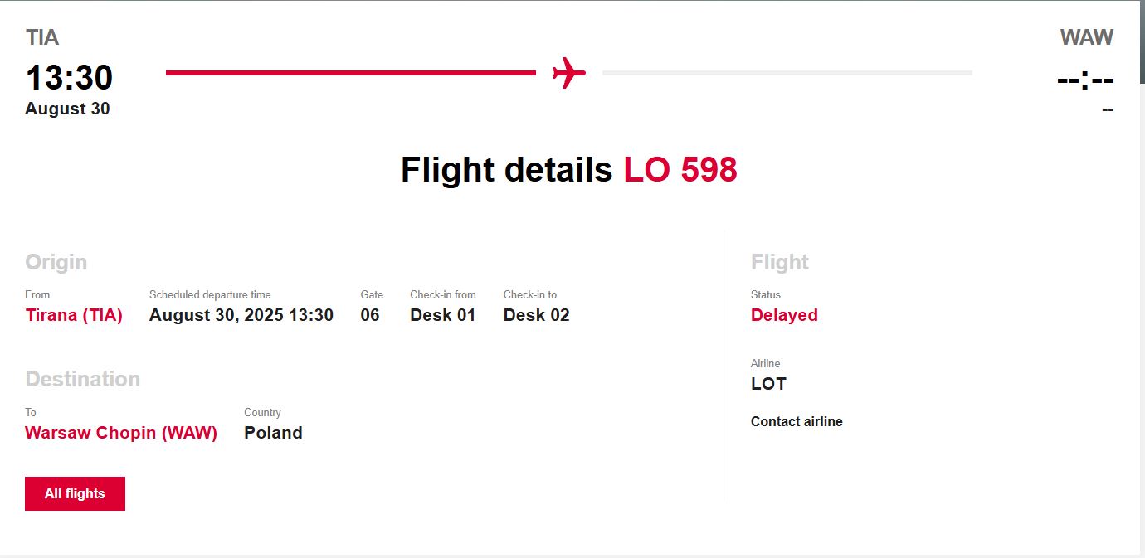
Task: Click the Desk 02 check-in value
Action: click(x=537, y=315)
